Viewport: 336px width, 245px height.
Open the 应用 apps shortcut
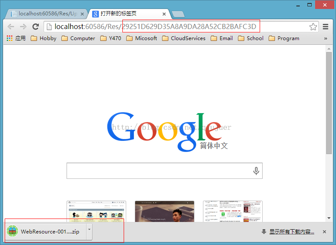pos(16,38)
